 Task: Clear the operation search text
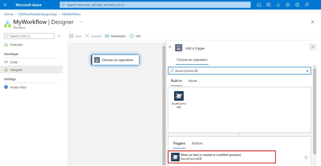tap(307, 71)
